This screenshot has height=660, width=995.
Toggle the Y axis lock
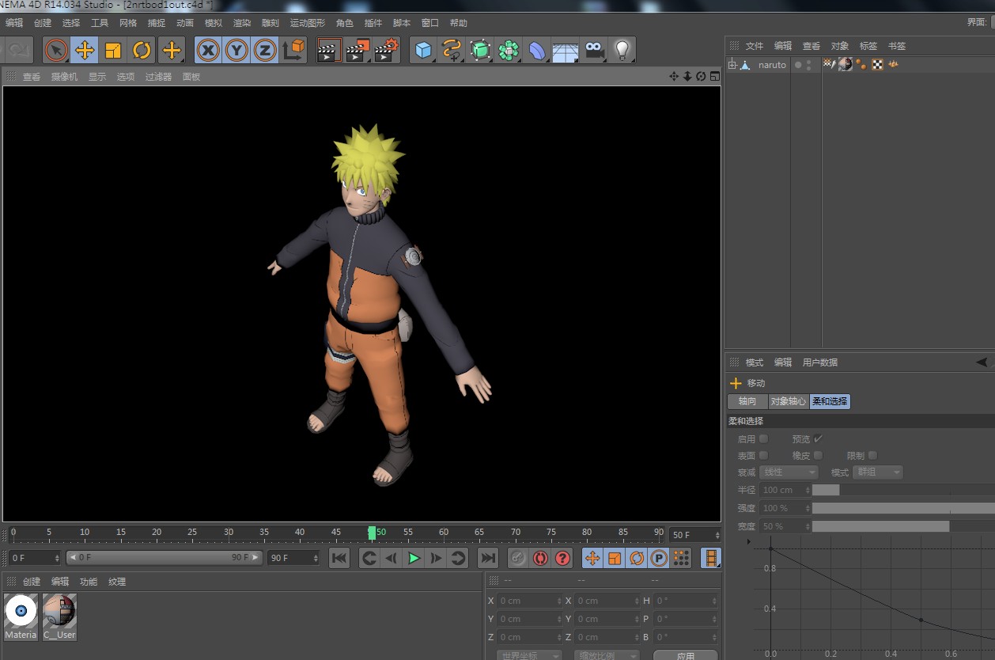(236, 51)
